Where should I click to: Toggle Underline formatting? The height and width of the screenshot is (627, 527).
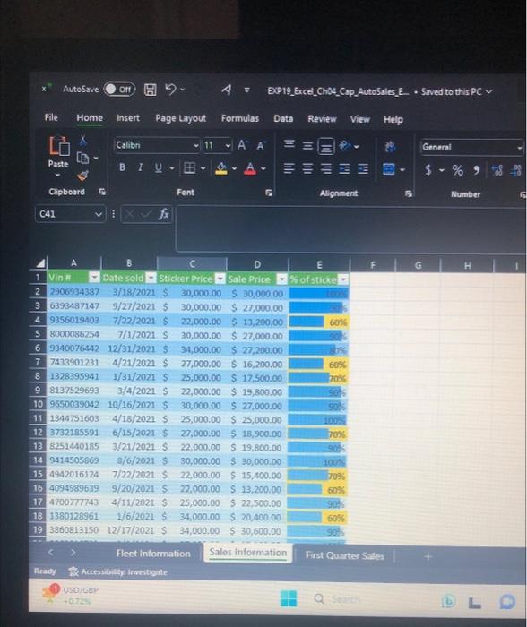(159, 168)
